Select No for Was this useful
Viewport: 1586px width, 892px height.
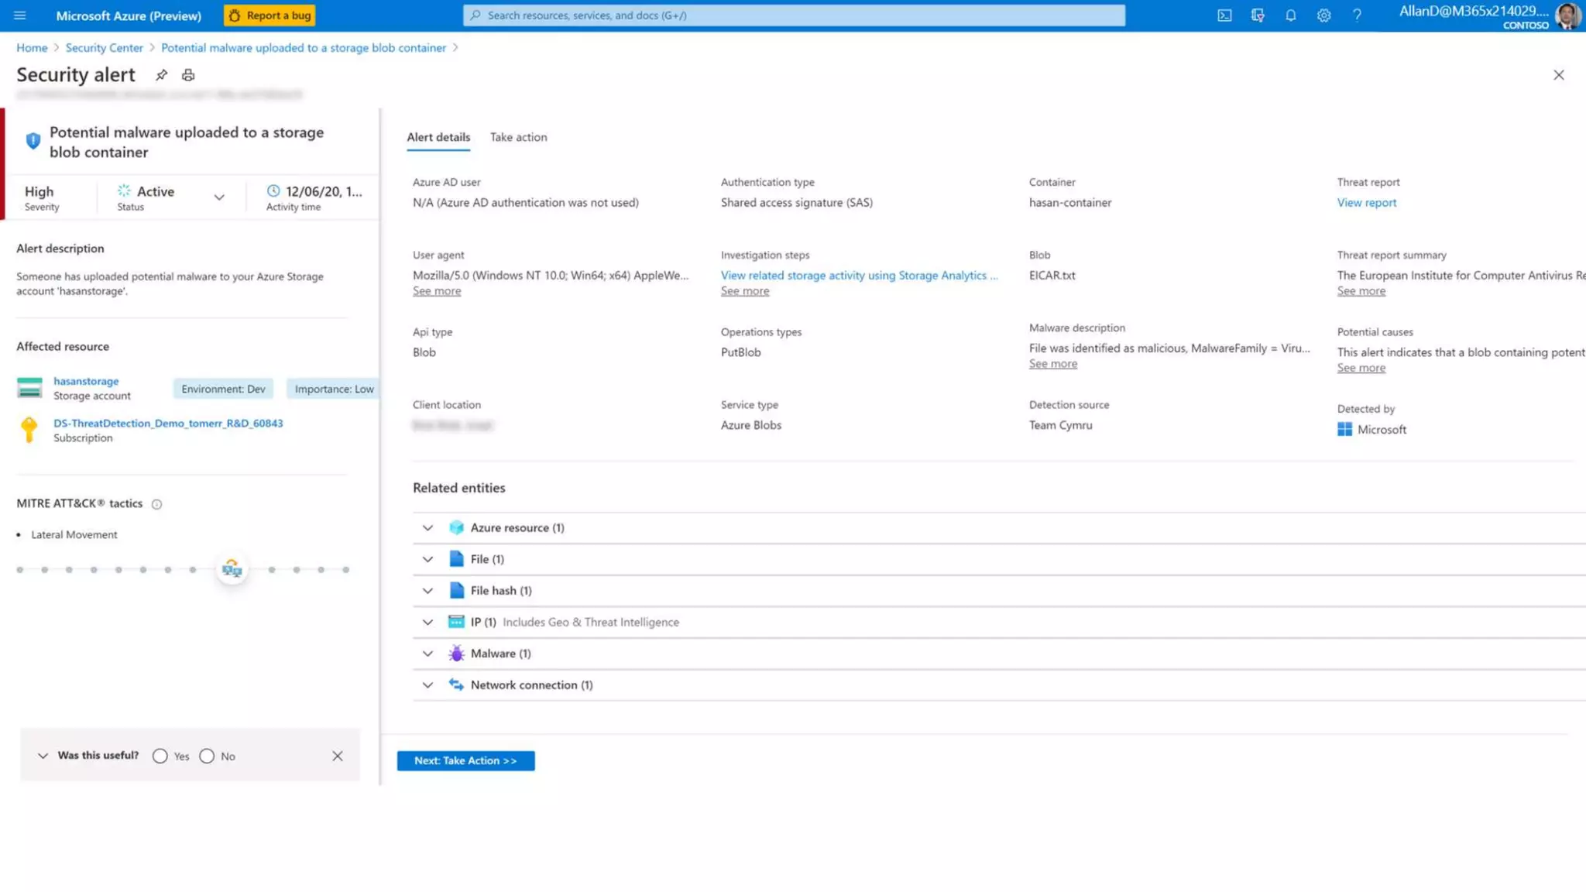207,756
